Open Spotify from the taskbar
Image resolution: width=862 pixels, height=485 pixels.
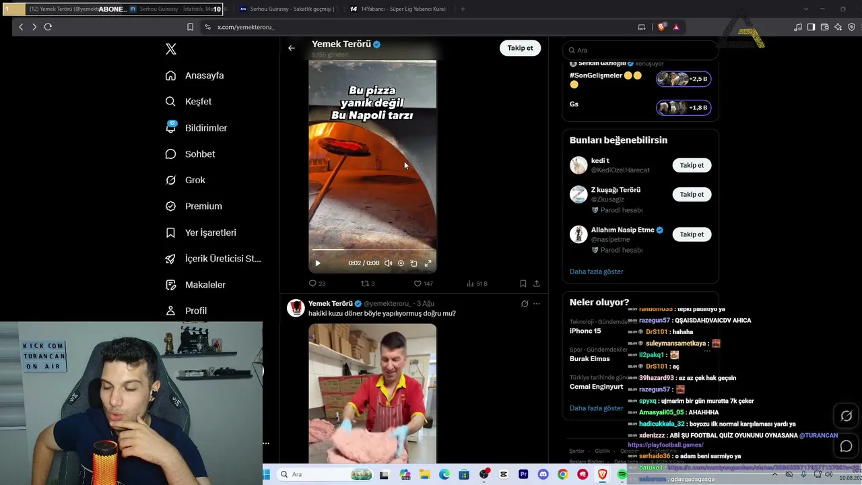622,474
